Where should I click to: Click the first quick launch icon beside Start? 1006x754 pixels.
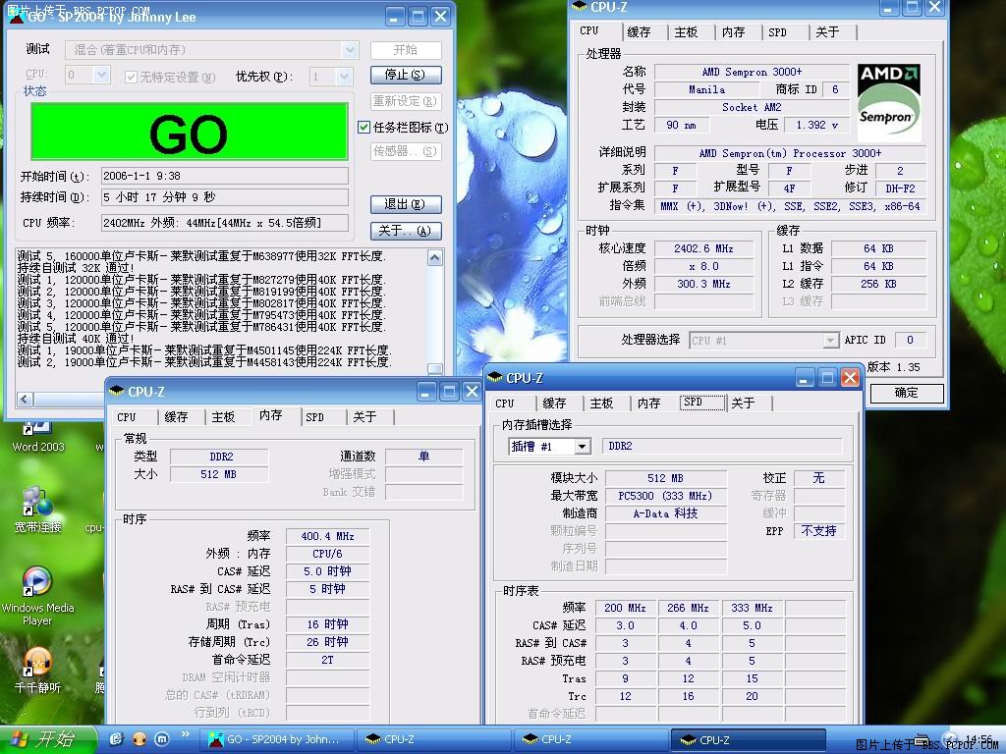pyautogui.click(x=116, y=739)
